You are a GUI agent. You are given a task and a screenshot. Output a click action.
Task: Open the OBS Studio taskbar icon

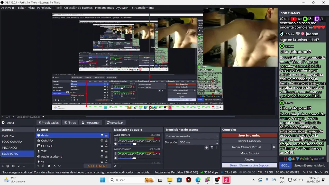point(217,180)
